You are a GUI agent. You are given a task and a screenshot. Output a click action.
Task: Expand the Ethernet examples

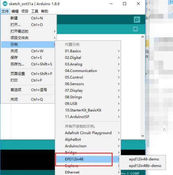click(88, 172)
